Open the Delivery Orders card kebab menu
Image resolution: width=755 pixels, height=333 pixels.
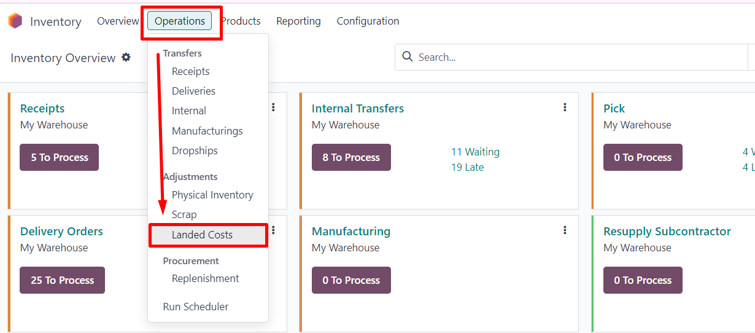pos(273,230)
